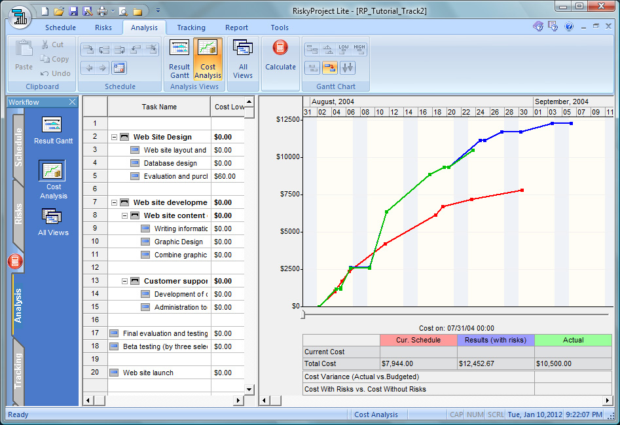Select the Graphic Design task row
The width and height of the screenshot is (620, 425).
178,242
